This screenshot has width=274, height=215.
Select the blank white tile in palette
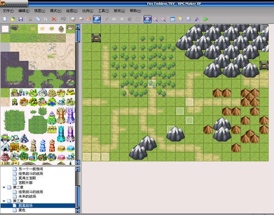[5, 29]
